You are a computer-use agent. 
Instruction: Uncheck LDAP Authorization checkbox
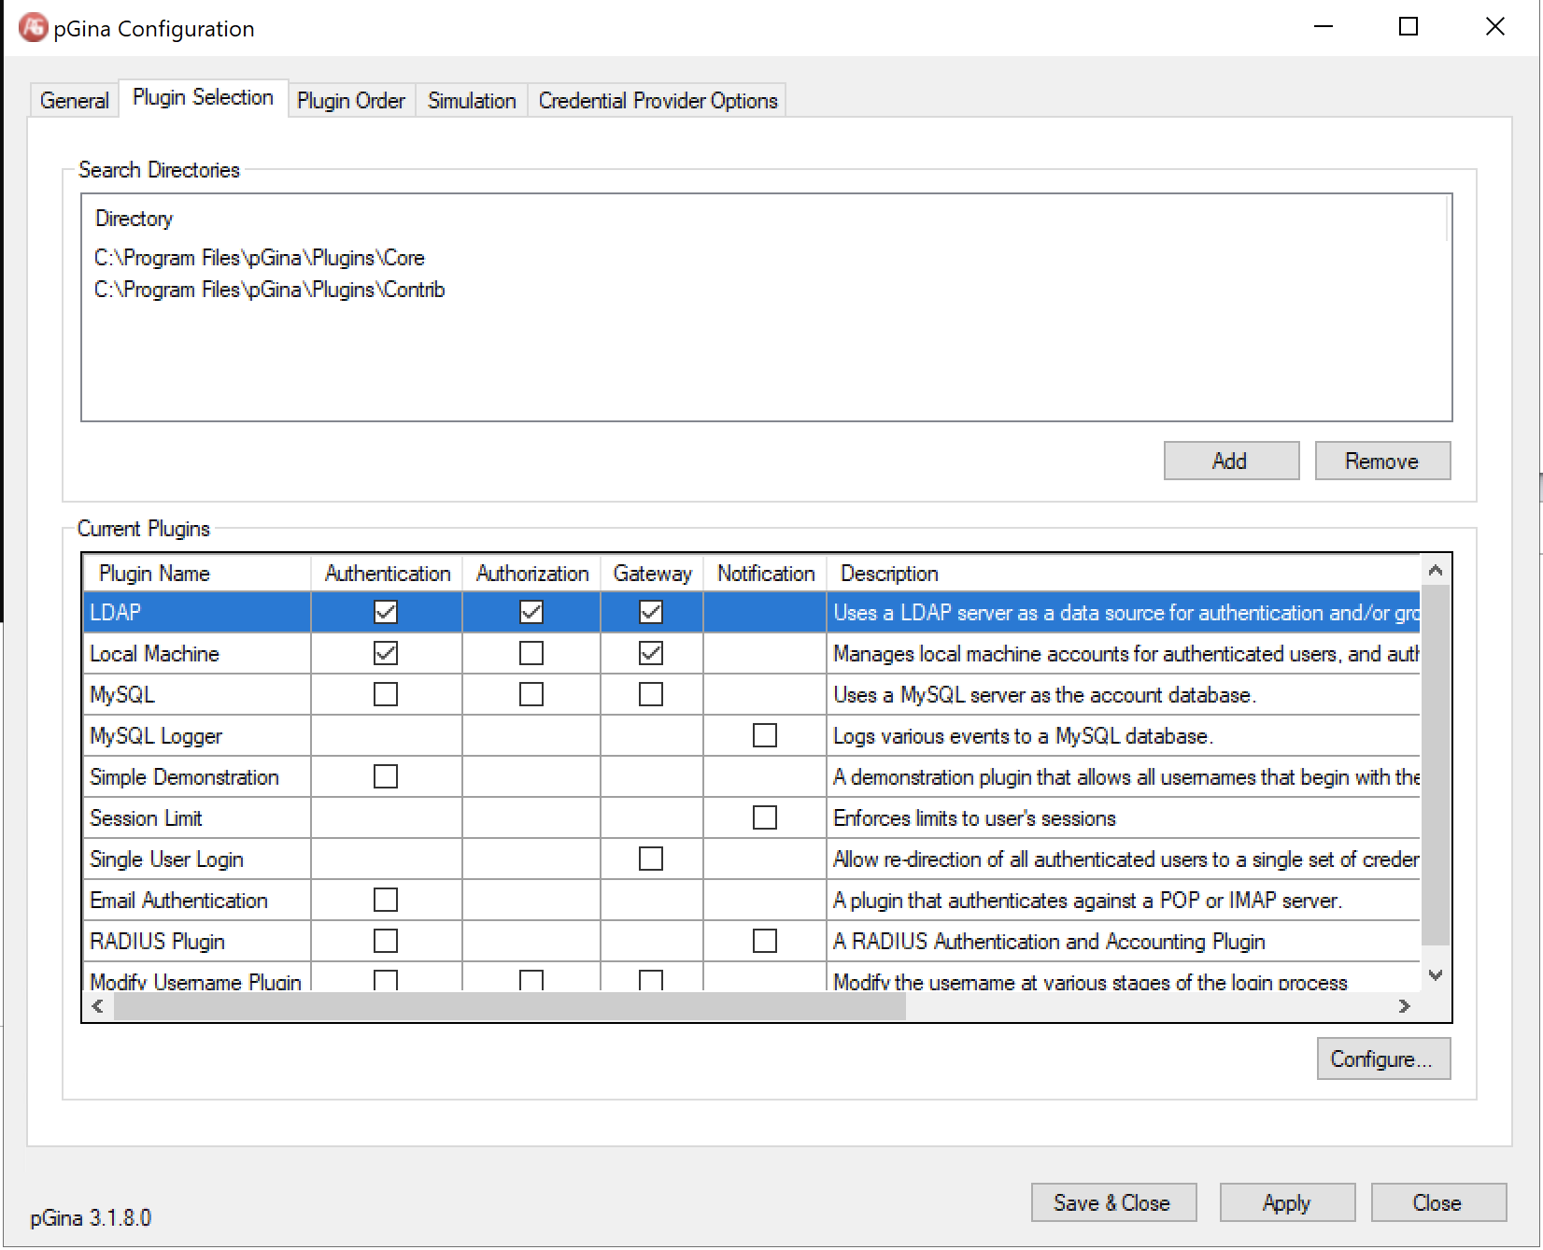pos(531,612)
